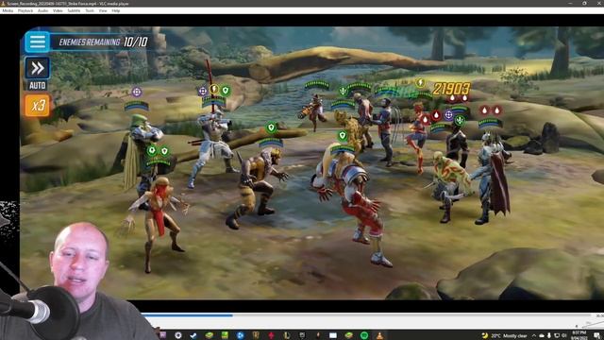Open the Audio menu
604x340 pixels.
tap(42, 10)
